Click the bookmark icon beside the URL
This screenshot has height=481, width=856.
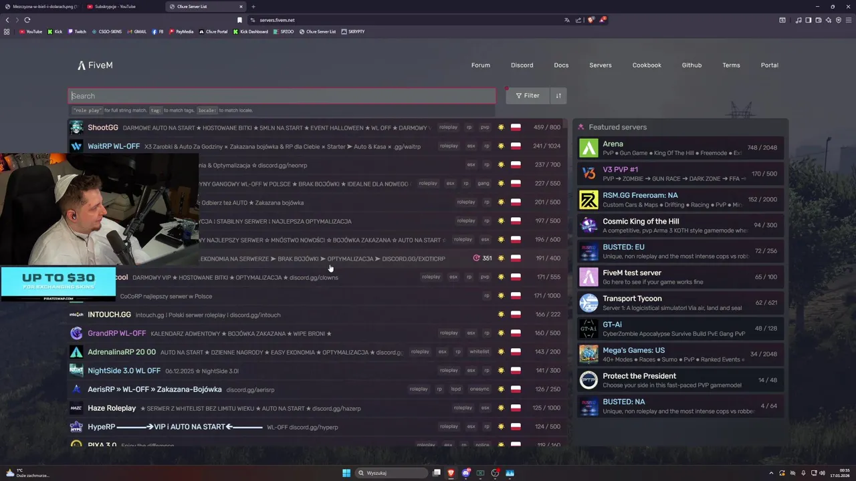pyautogui.click(x=239, y=20)
